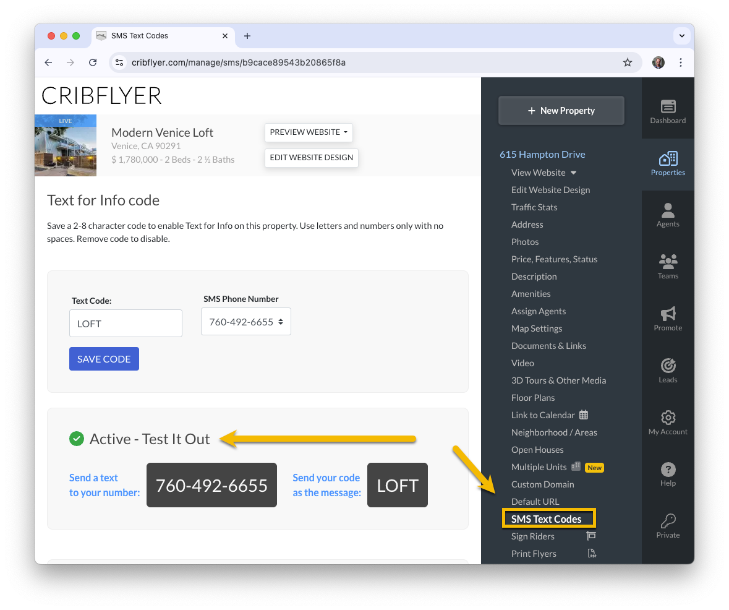Open Traffic Stats menu item
This screenshot has height=610, width=729.
tap(534, 207)
